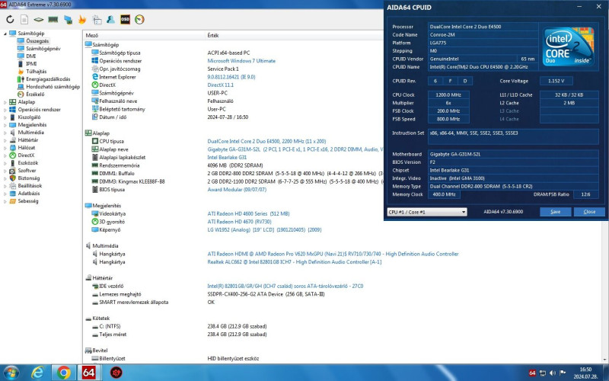Open the Intel Bearlake G31 chipset link
Image resolution: width=609 pixels, height=381 pixels.
point(227,158)
